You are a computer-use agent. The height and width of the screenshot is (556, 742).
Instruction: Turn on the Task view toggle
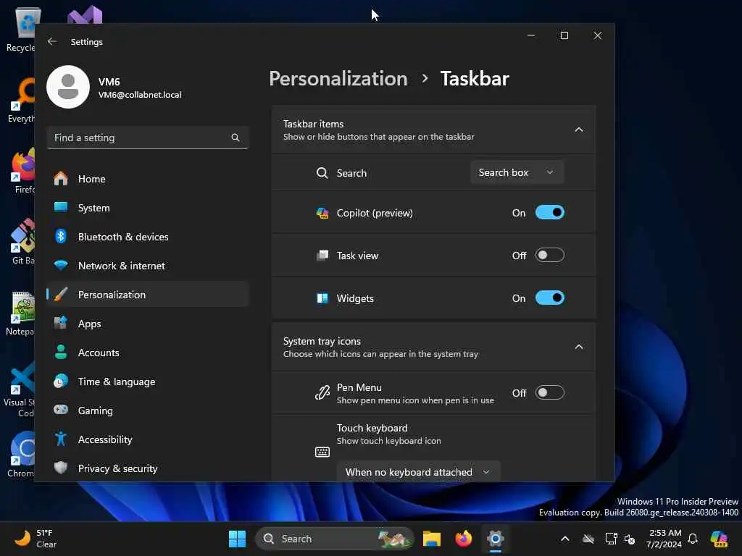[x=550, y=256]
